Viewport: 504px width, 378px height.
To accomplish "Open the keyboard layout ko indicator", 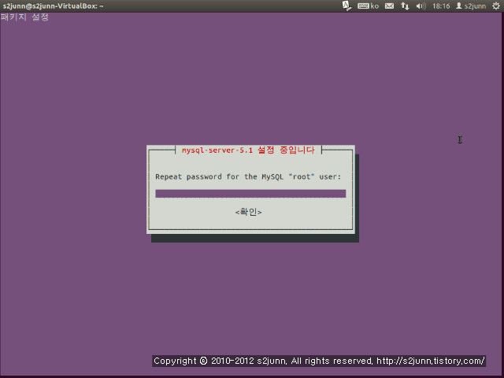I will tap(368, 6).
